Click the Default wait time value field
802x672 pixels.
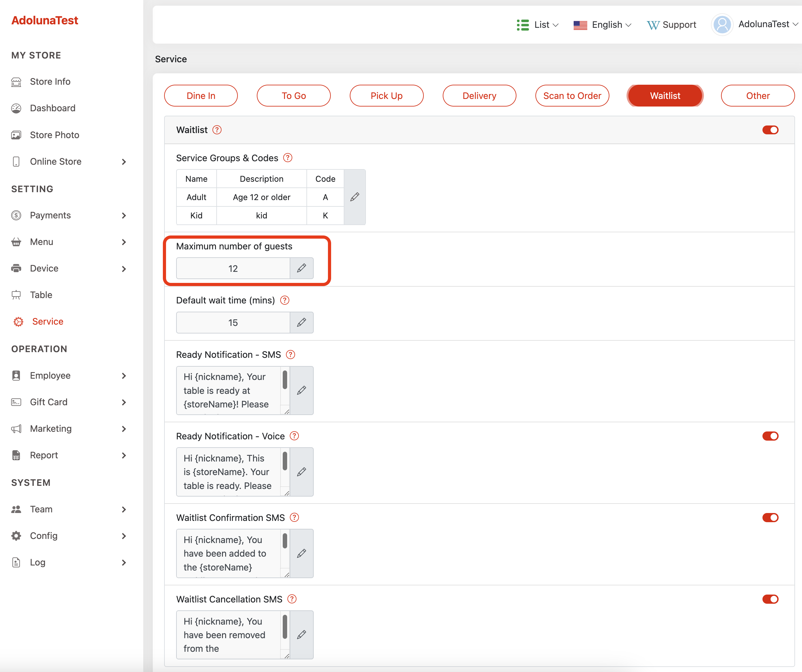[233, 323]
